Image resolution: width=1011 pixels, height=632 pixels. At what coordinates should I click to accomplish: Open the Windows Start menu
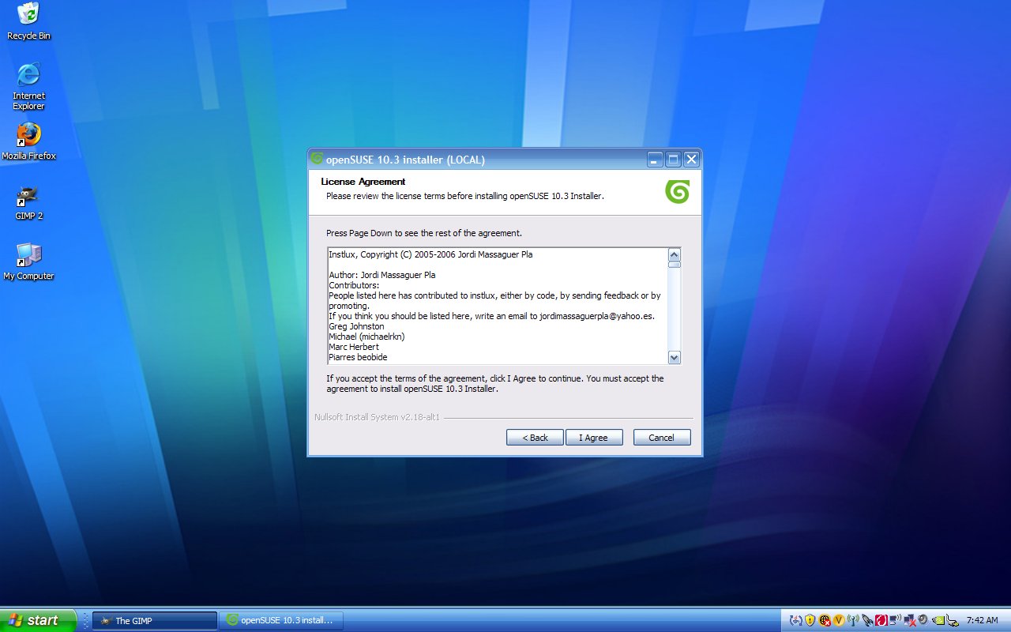coord(38,620)
